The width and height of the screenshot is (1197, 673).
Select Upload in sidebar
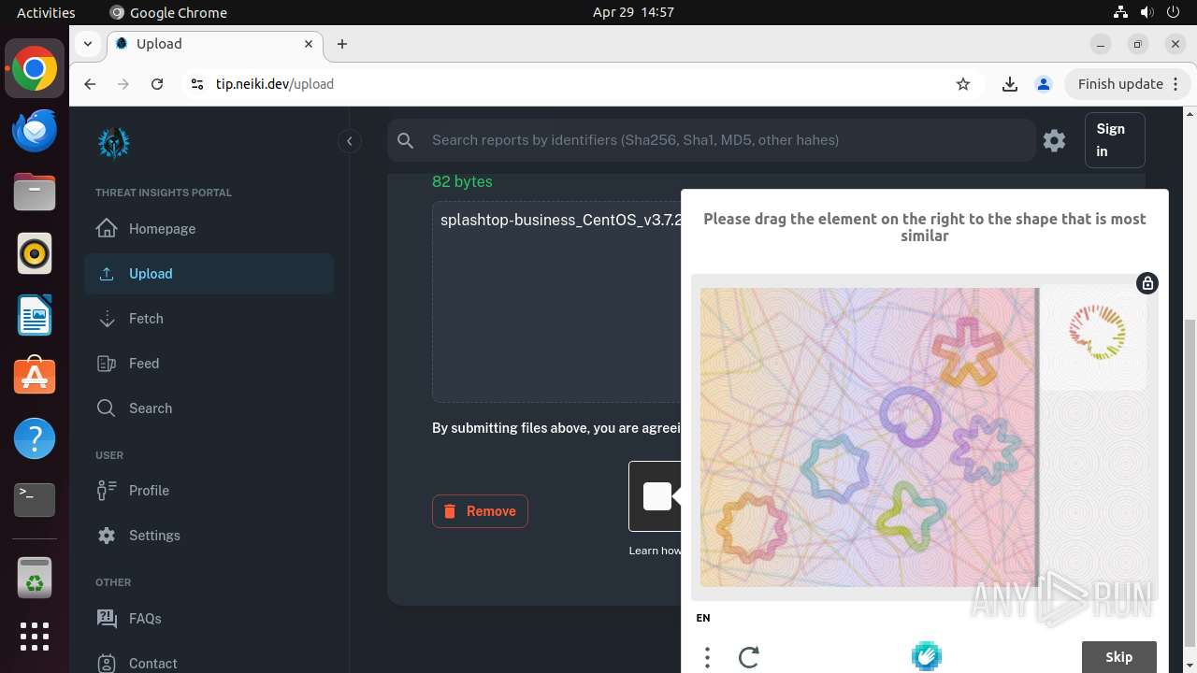click(x=209, y=274)
